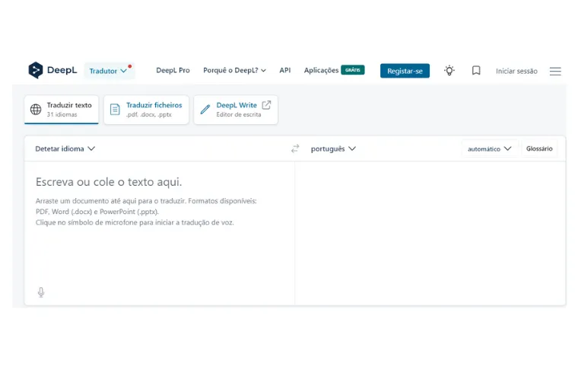Click the GRÁTIS badge next to Aplicações
This screenshot has width=578, height=377.
[353, 70]
